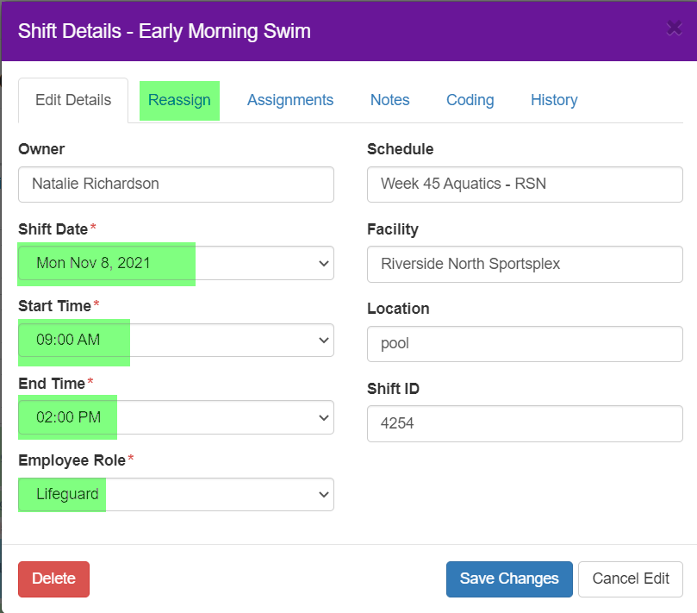Click the Location label
Screen dimensions: 697x613
[x=398, y=309]
